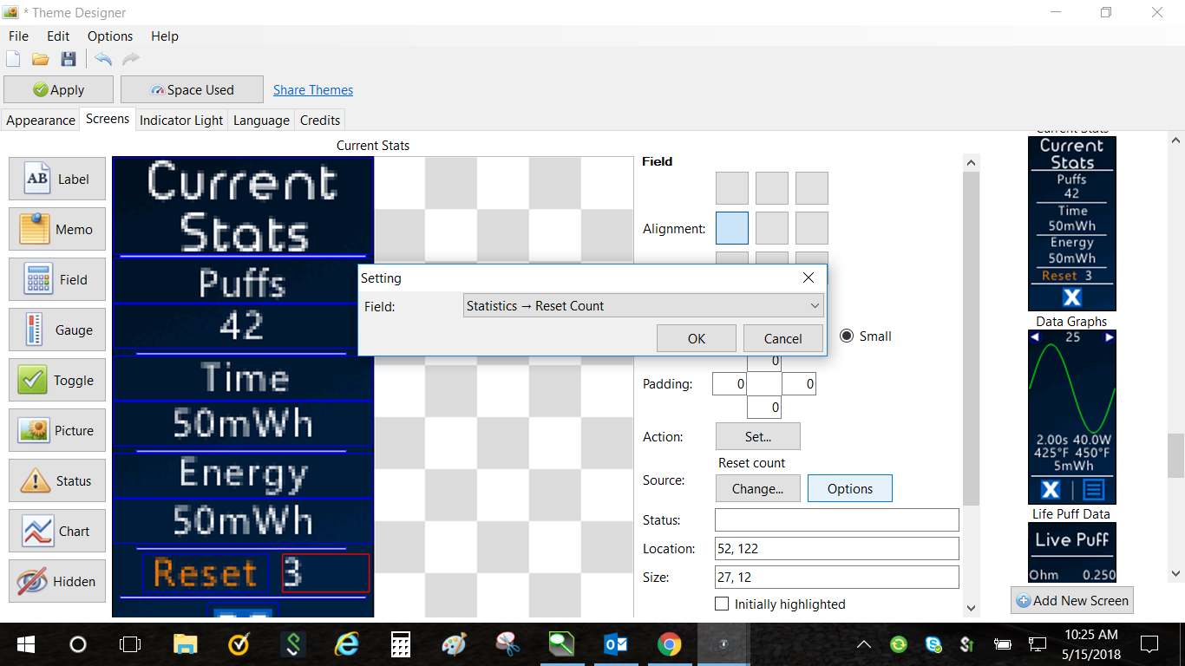
Task: Choose the Toggle element tool
Action: [57, 381]
